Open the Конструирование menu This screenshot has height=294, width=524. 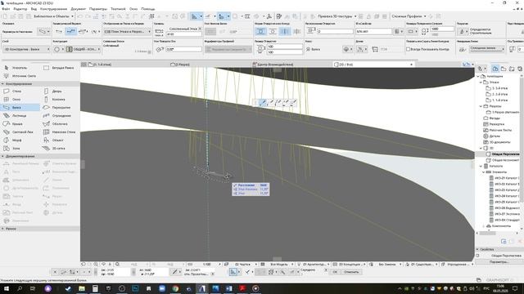(x=53, y=9)
